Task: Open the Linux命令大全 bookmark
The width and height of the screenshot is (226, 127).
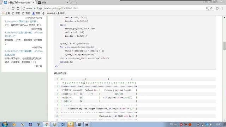Action: (53, 13)
